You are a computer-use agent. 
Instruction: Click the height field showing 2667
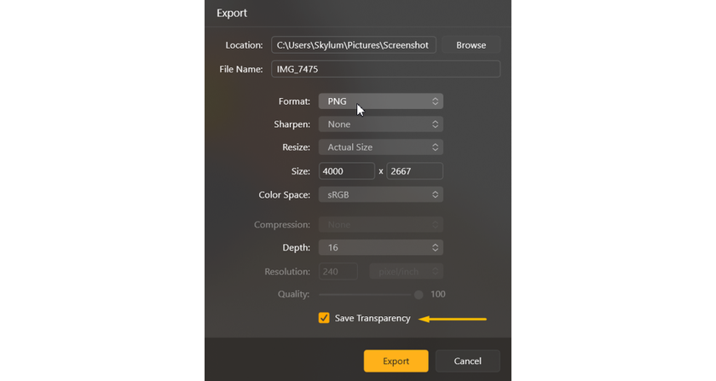point(414,171)
